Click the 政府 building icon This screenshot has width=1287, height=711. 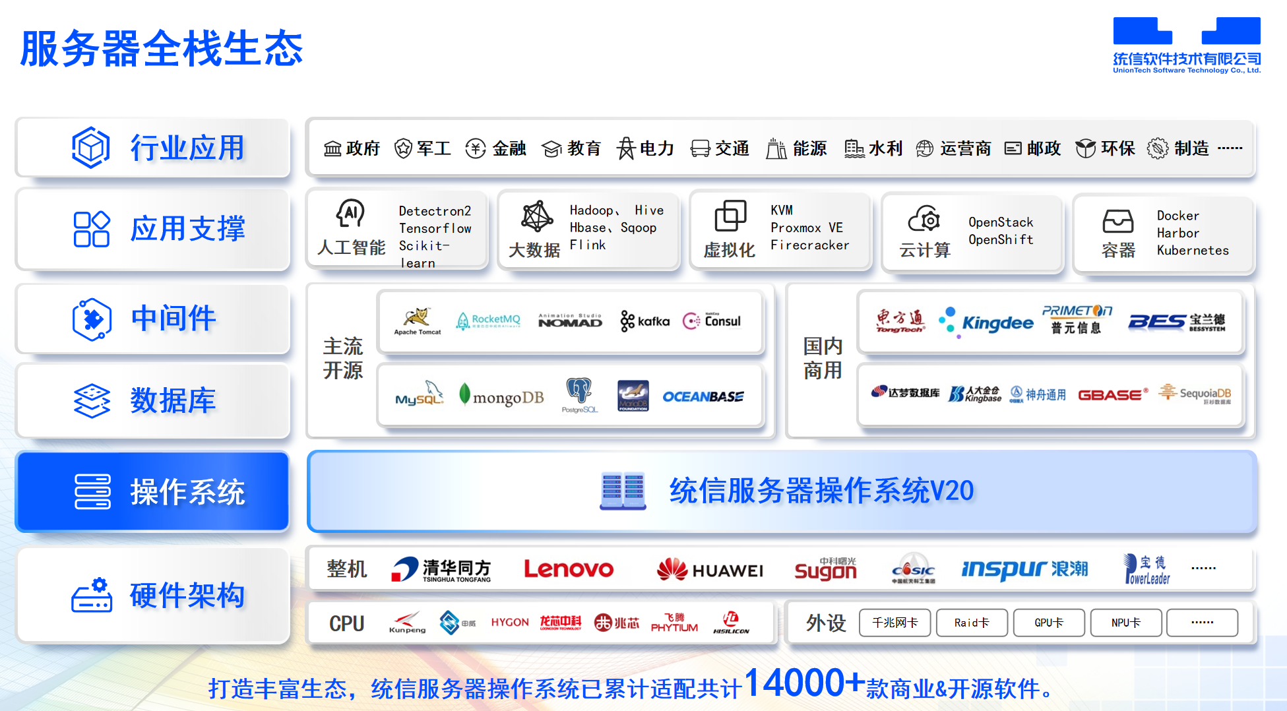(332, 149)
